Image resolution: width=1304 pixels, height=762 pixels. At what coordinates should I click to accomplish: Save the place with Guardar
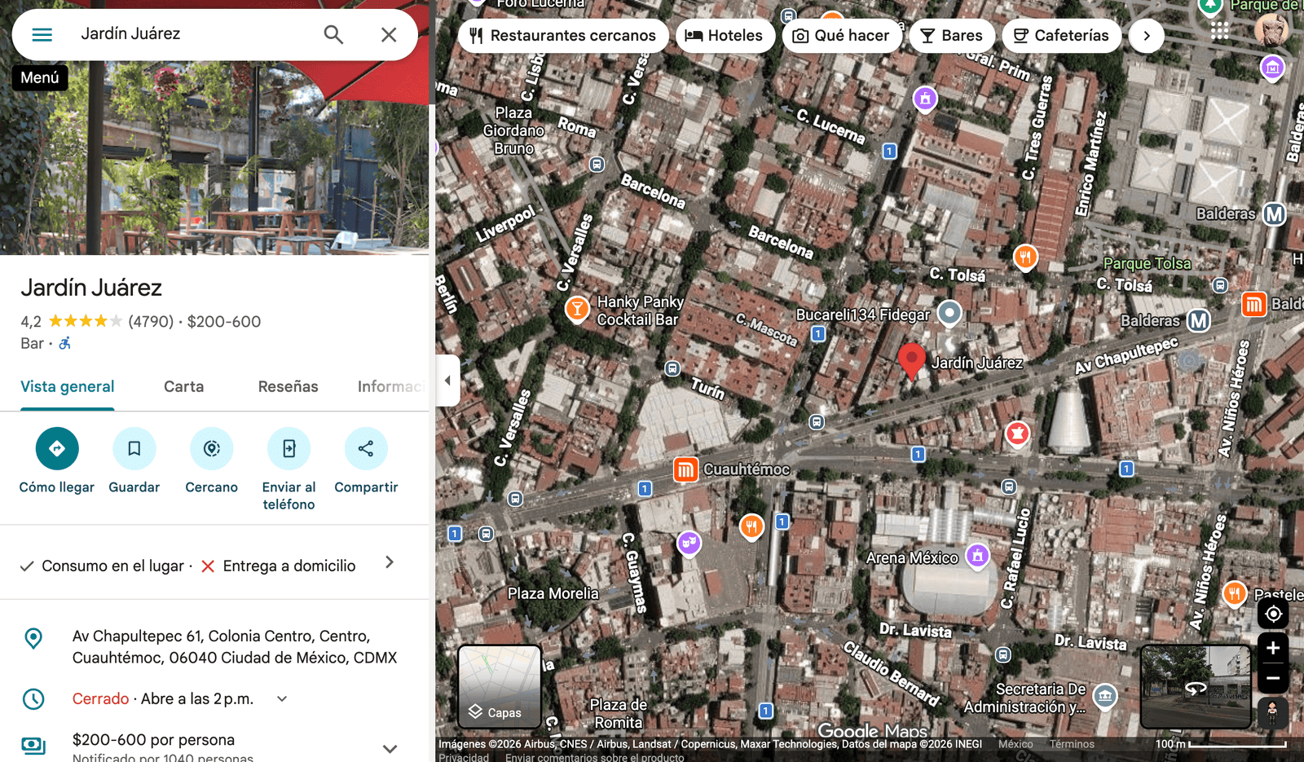pyautogui.click(x=134, y=461)
